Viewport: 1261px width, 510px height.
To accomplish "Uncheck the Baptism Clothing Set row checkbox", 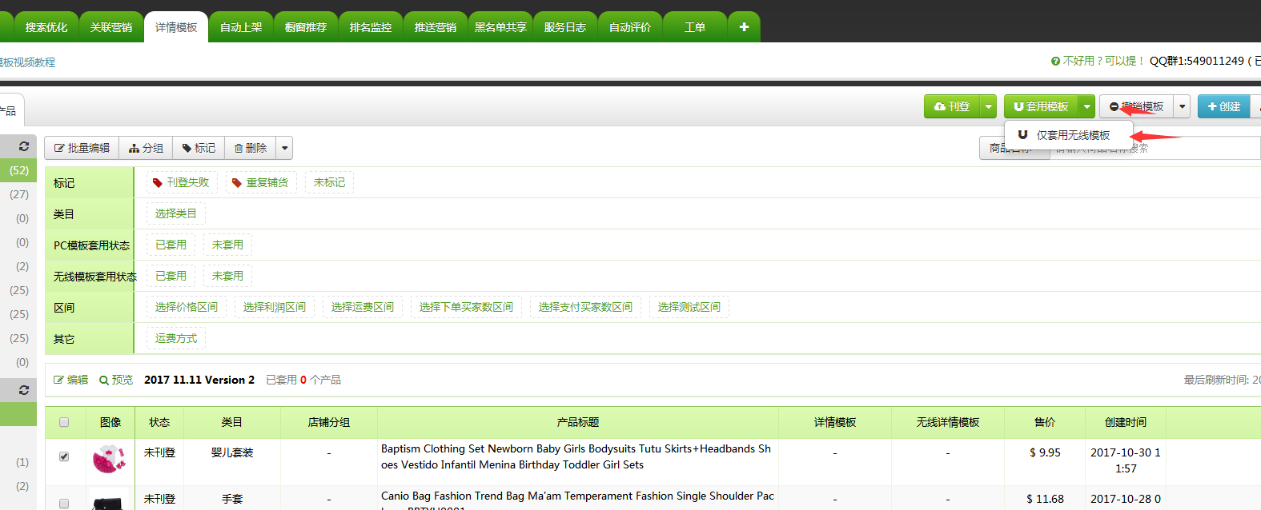I will [64, 456].
